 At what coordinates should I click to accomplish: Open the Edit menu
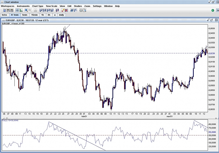pos(69,6)
